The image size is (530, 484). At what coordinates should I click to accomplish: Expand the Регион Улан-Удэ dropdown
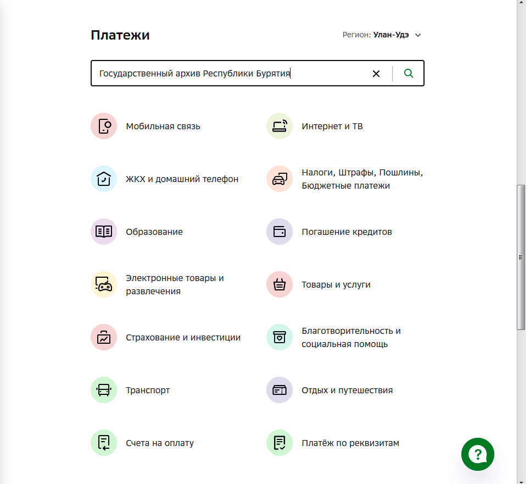click(390, 35)
